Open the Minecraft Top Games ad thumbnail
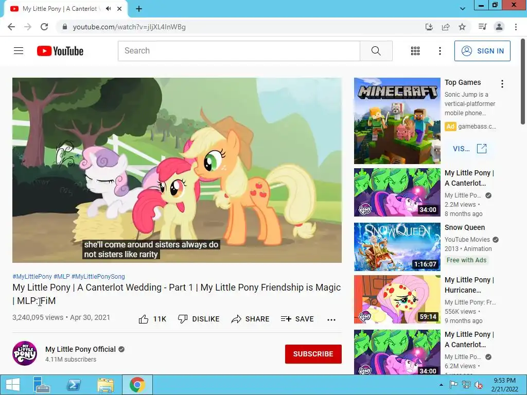The image size is (527, 395). pyautogui.click(x=397, y=121)
